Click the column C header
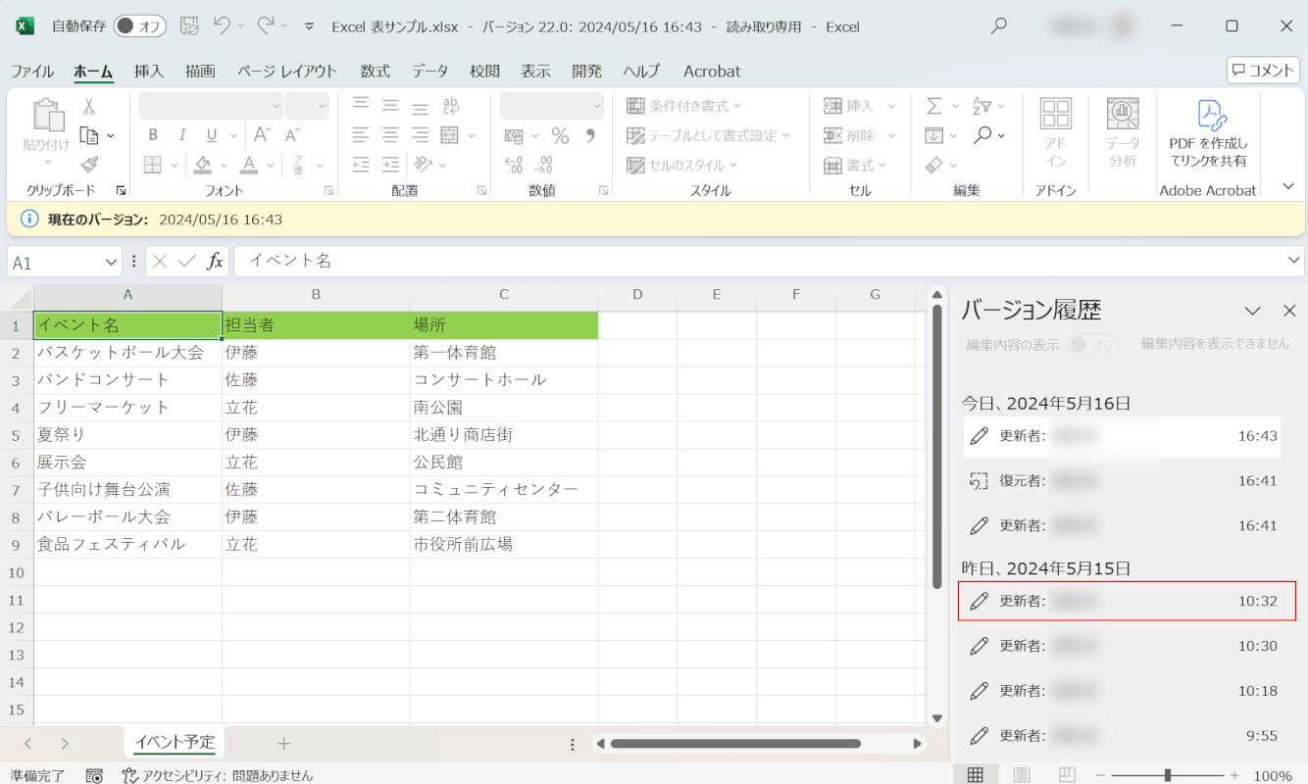This screenshot has height=784, width=1308. (504, 294)
